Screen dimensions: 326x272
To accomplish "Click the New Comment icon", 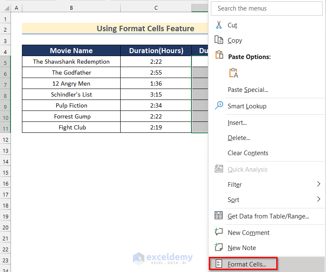I will click(x=218, y=232).
